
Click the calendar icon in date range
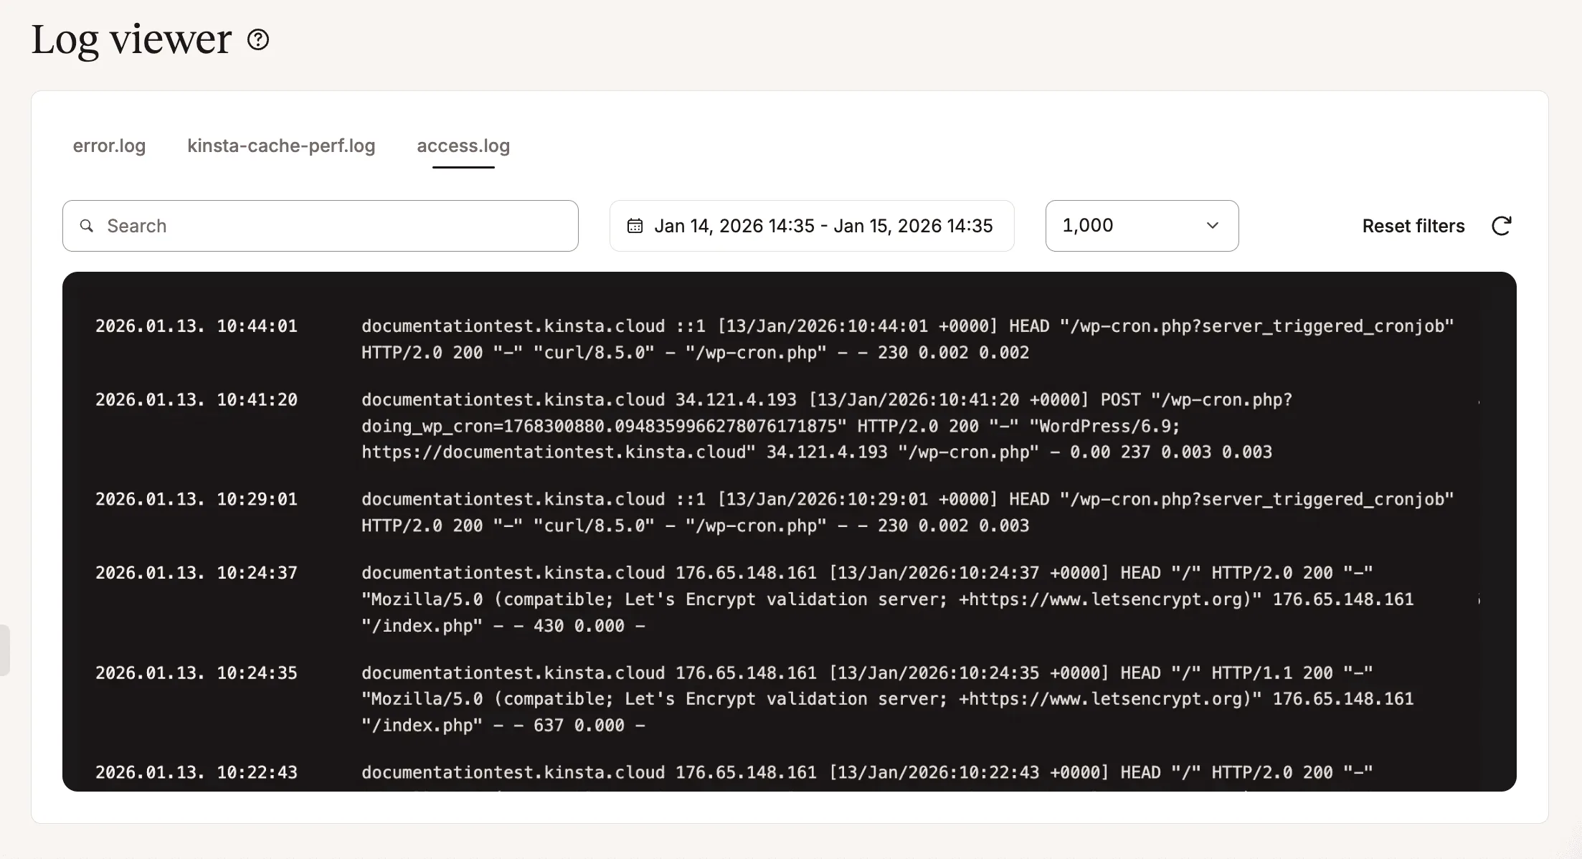pyautogui.click(x=635, y=226)
